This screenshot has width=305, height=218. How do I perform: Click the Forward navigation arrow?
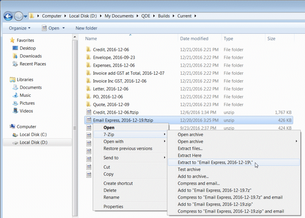tap(19, 16)
